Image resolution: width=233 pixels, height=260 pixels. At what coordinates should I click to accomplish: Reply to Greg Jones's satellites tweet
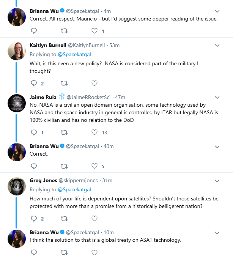pyautogui.click(x=34, y=218)
